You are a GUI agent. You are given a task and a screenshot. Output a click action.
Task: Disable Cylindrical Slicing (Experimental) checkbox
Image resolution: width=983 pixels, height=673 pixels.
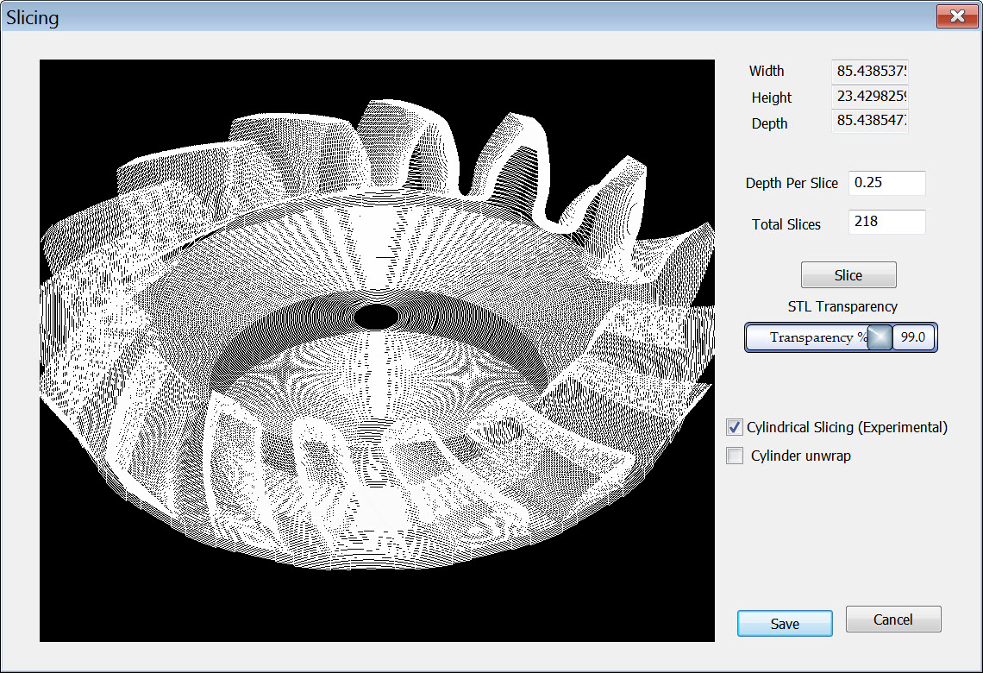click(735, 427)
